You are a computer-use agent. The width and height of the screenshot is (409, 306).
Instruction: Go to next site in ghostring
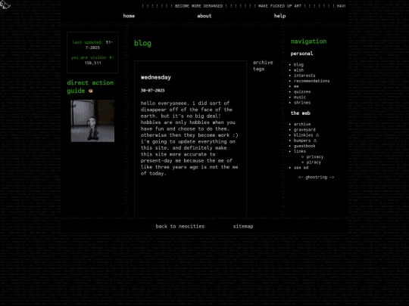pos(332,178)
